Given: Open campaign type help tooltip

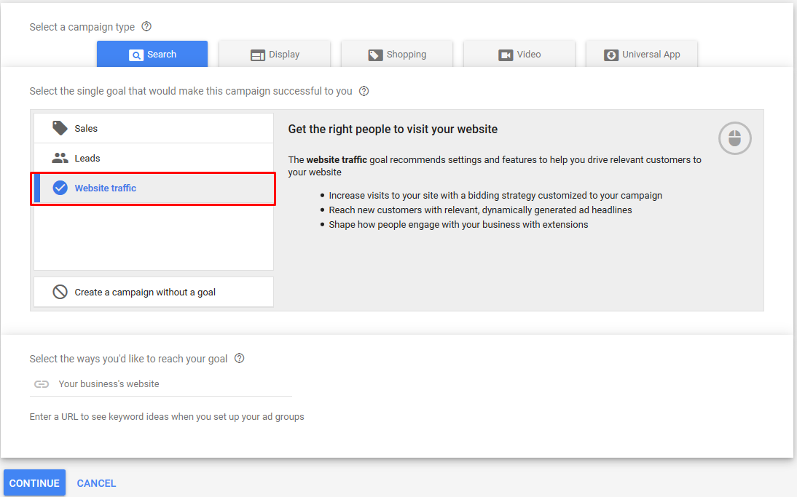Looking at the screenshot, I should pos(146,26).
